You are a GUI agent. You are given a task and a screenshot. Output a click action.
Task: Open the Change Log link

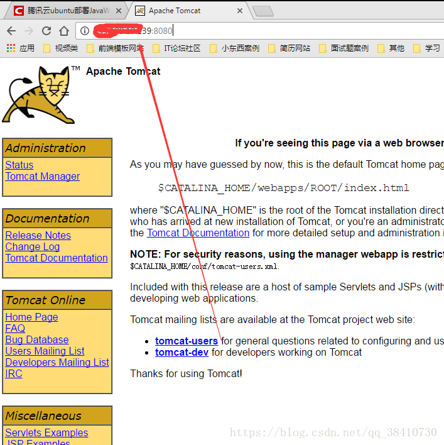tap(32, 246)
